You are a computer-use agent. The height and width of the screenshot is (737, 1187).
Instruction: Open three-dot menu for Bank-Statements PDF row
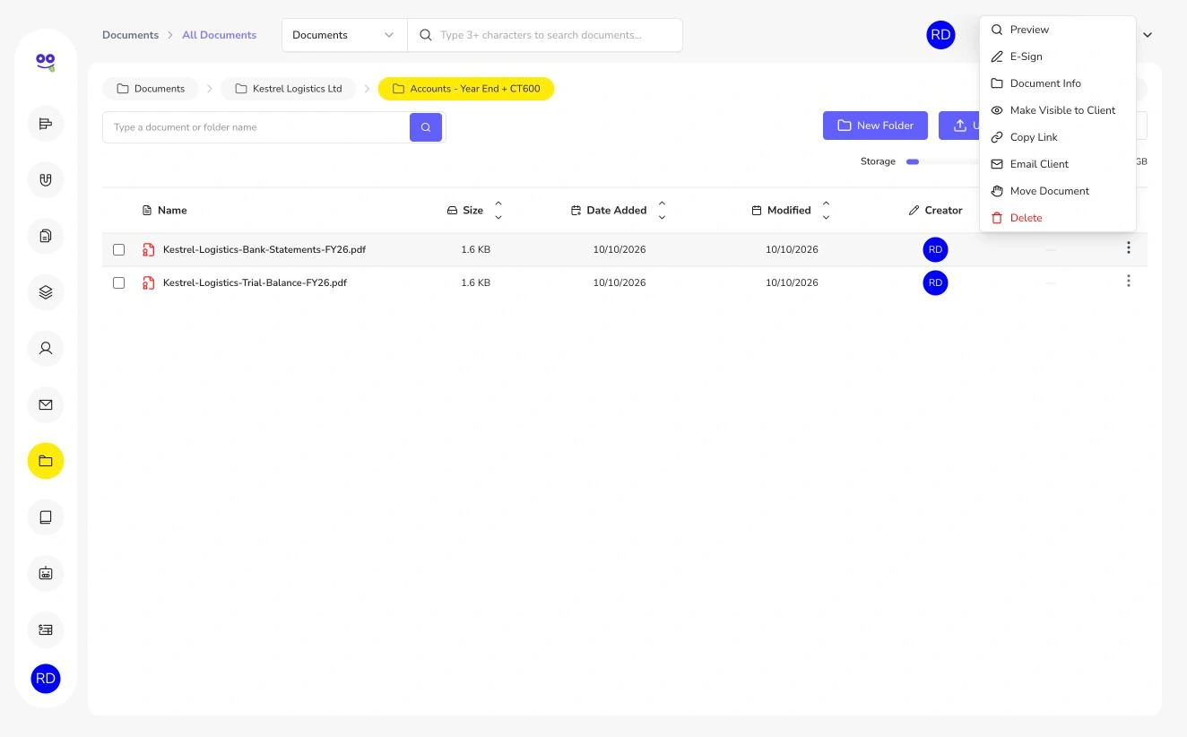pyautogui.click(x=1128, y=248)
